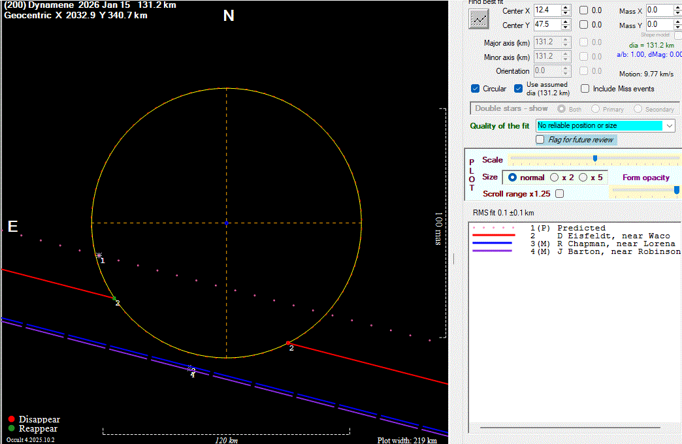Decrease Center Y with the down arrow
Image resolution: width=682 pixels, height=444 pixels.
[566, 28]
